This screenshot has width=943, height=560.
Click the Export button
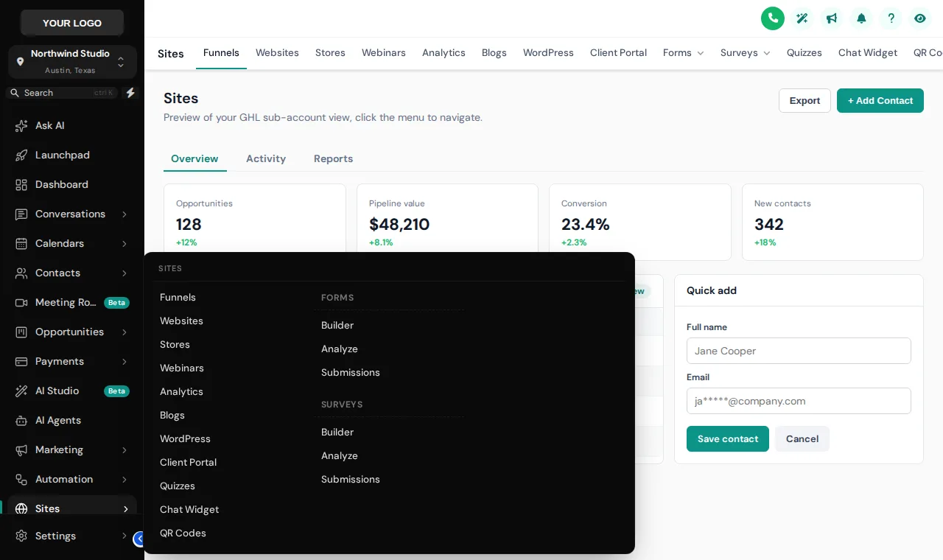point(804,100)
